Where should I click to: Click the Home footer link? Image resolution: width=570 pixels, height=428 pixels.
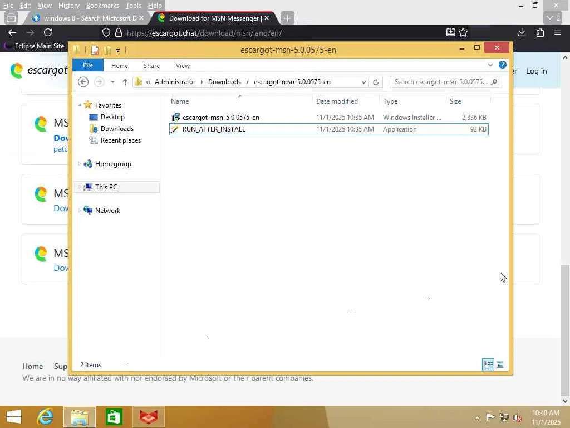33,366
